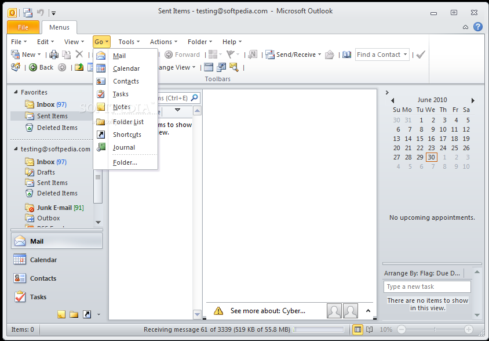Click the Normal view icon in the status bar
Image resolution: width=489 pixels, height=341 pixels.
357,329
